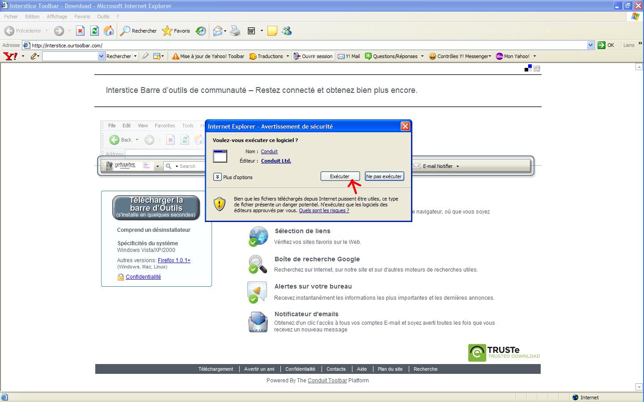This screenshot has height=402, width=644.
Task: Click the Exécuter button
Action: [340, 176]
